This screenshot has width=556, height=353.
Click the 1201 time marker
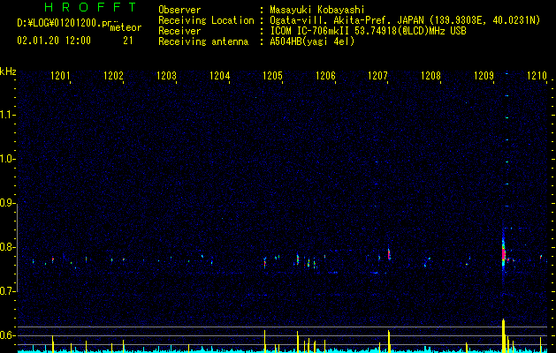[60, 76]
